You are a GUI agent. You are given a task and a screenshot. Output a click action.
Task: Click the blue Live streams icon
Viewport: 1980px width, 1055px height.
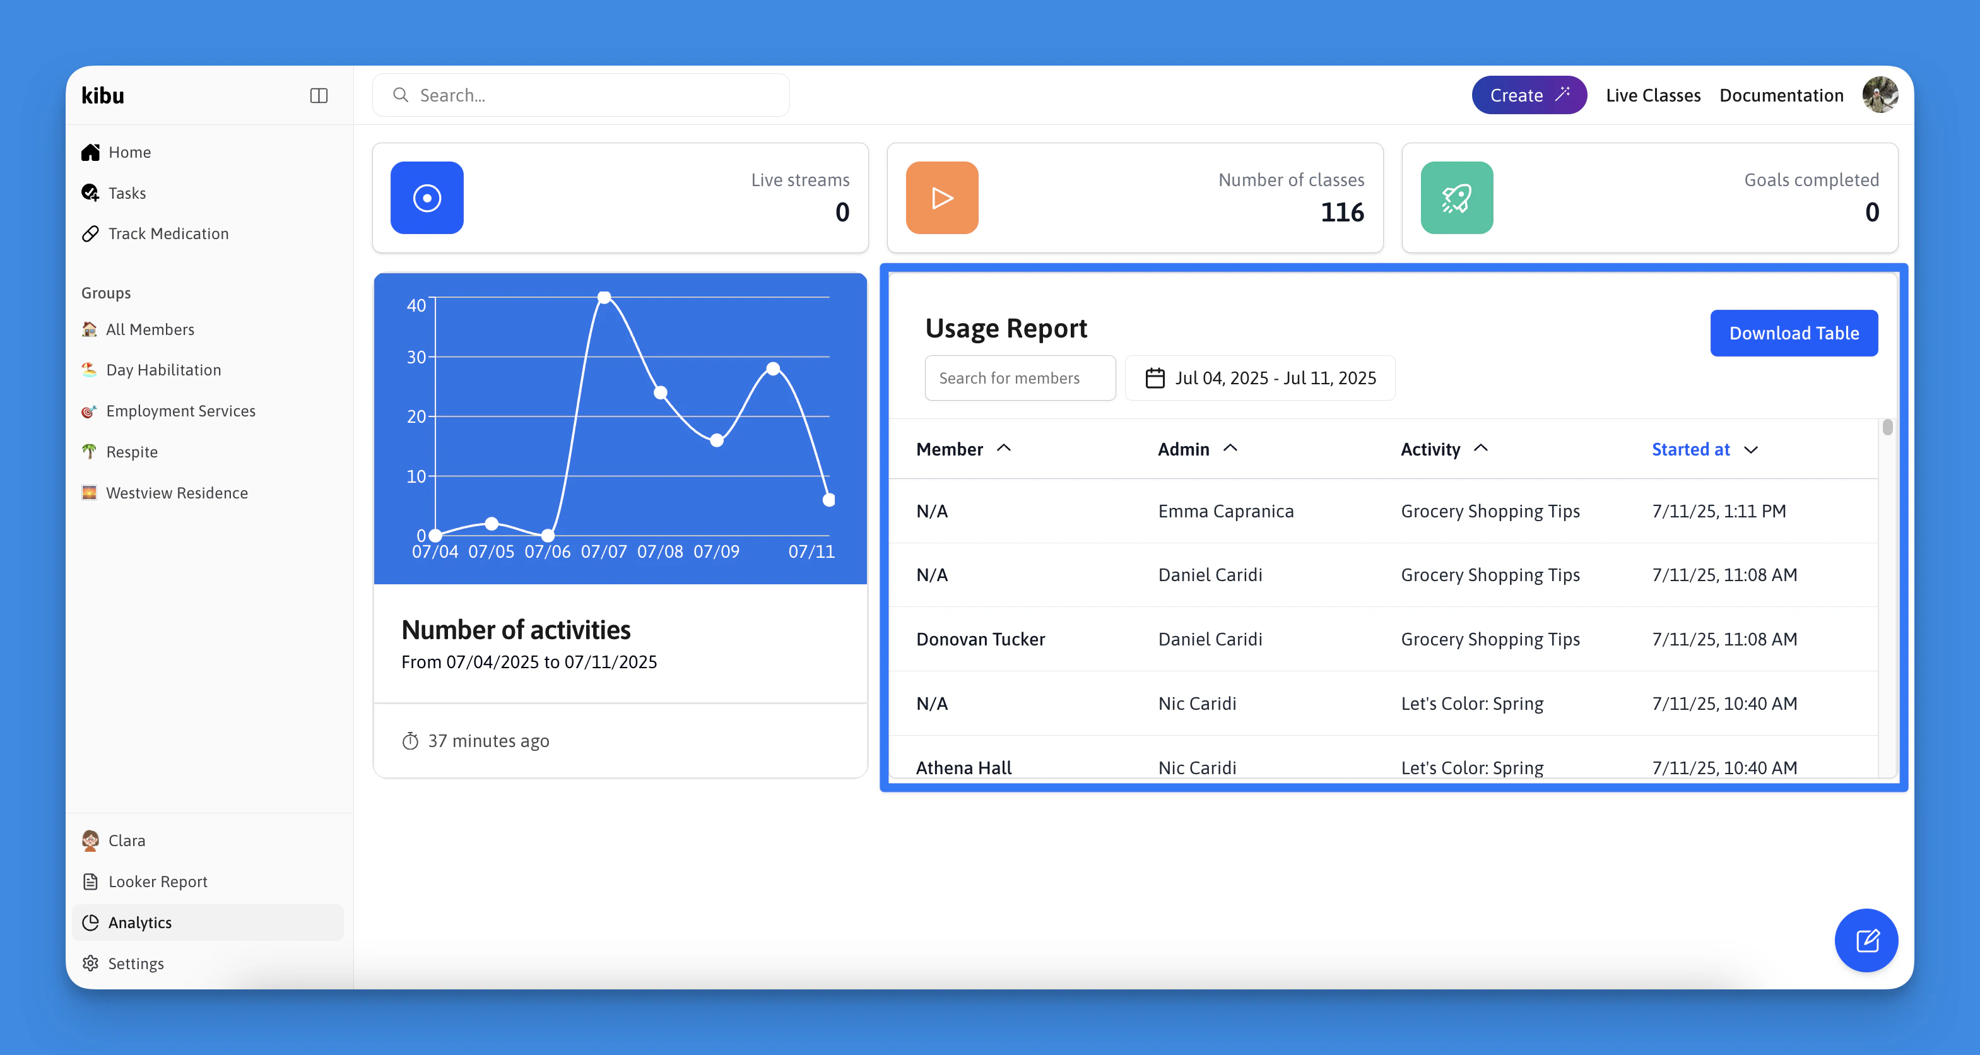427,197
